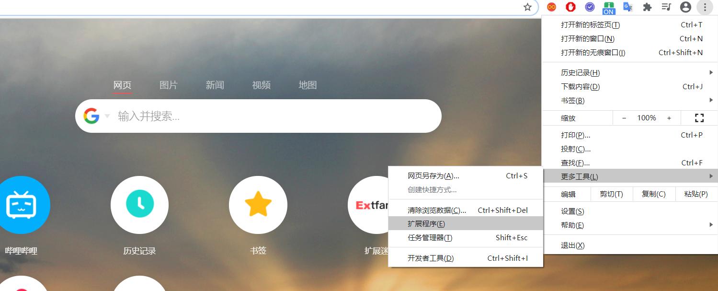The width and height of the screenshot is (718, 291).
Task: Click 复制 in the edit row
Action: (654, 194)
